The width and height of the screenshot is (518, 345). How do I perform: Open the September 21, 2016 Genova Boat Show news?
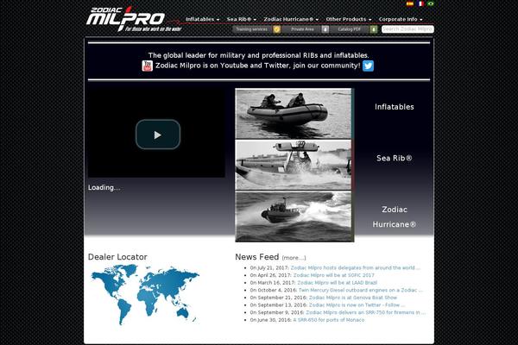tap(353, 298)
